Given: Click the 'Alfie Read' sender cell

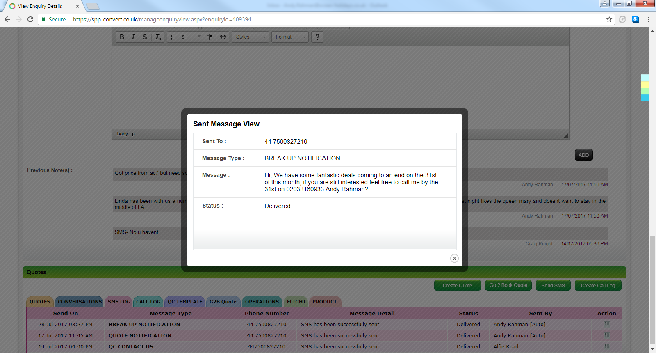Looking at the screenshot, I should [506, 347].
